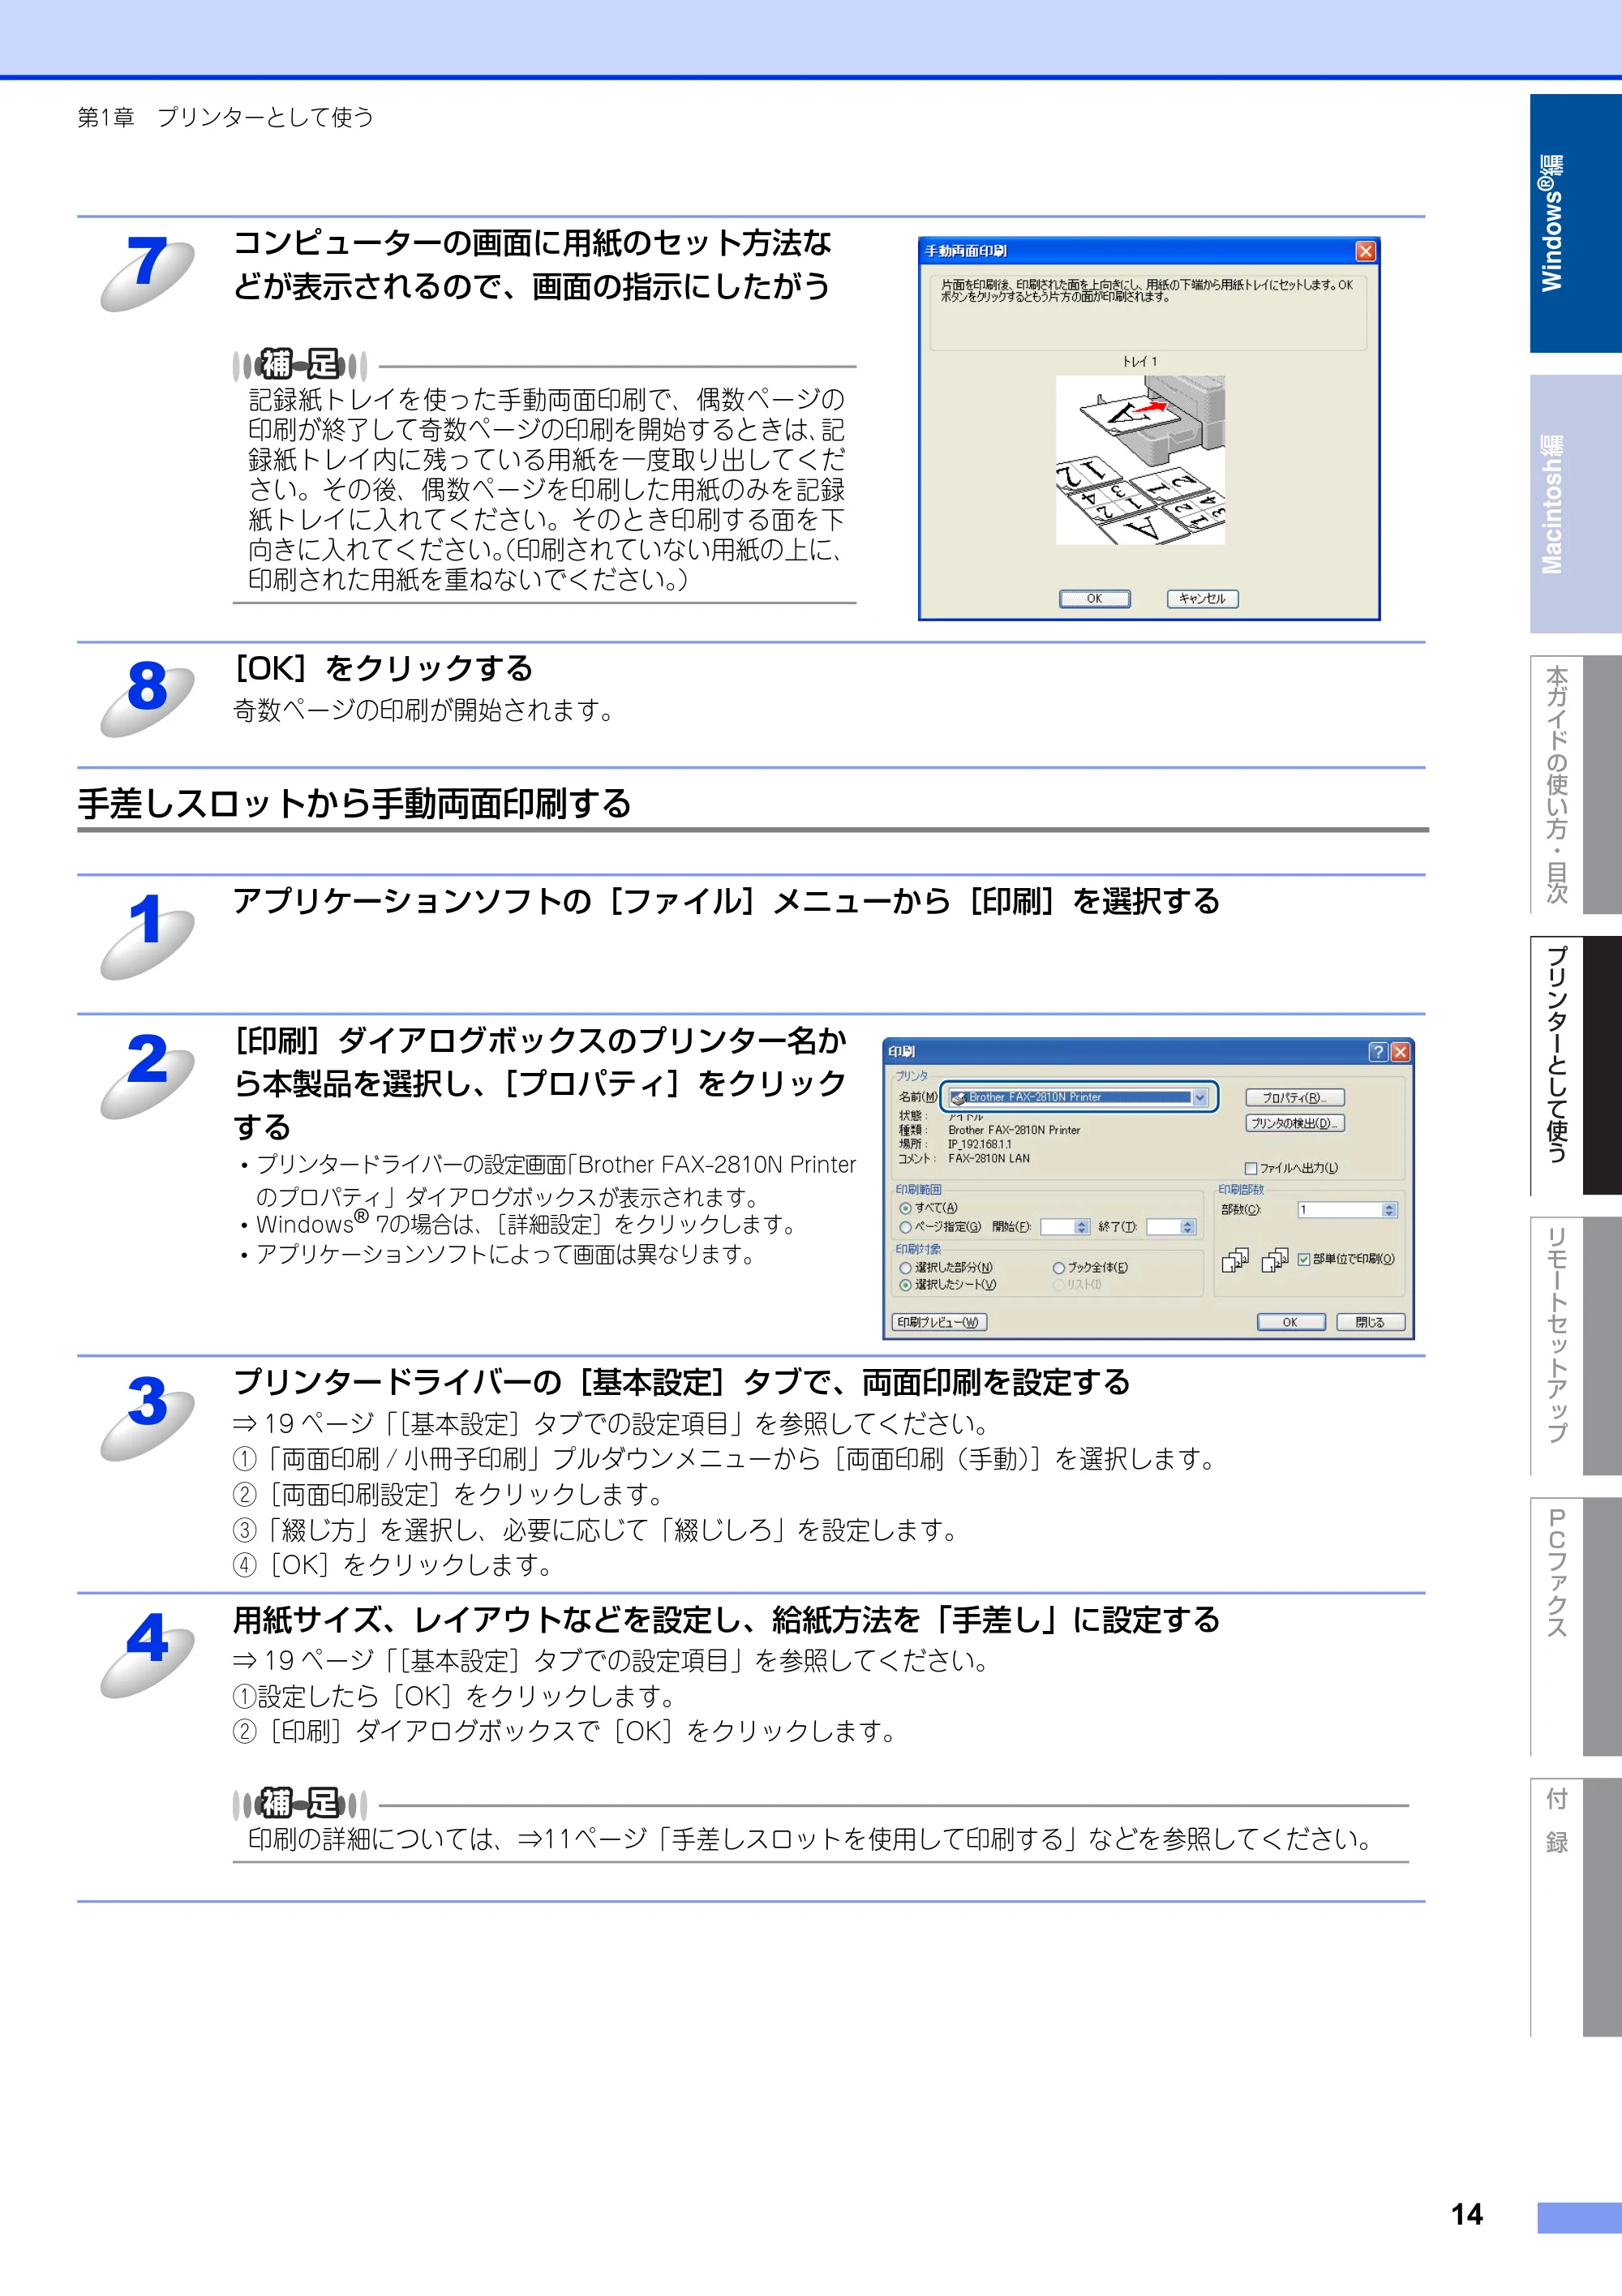Viewport: 1622px width, 2296px height.
Task: Click OK in the 手動両面印刷 dialog
Action: coord(1094,599)
